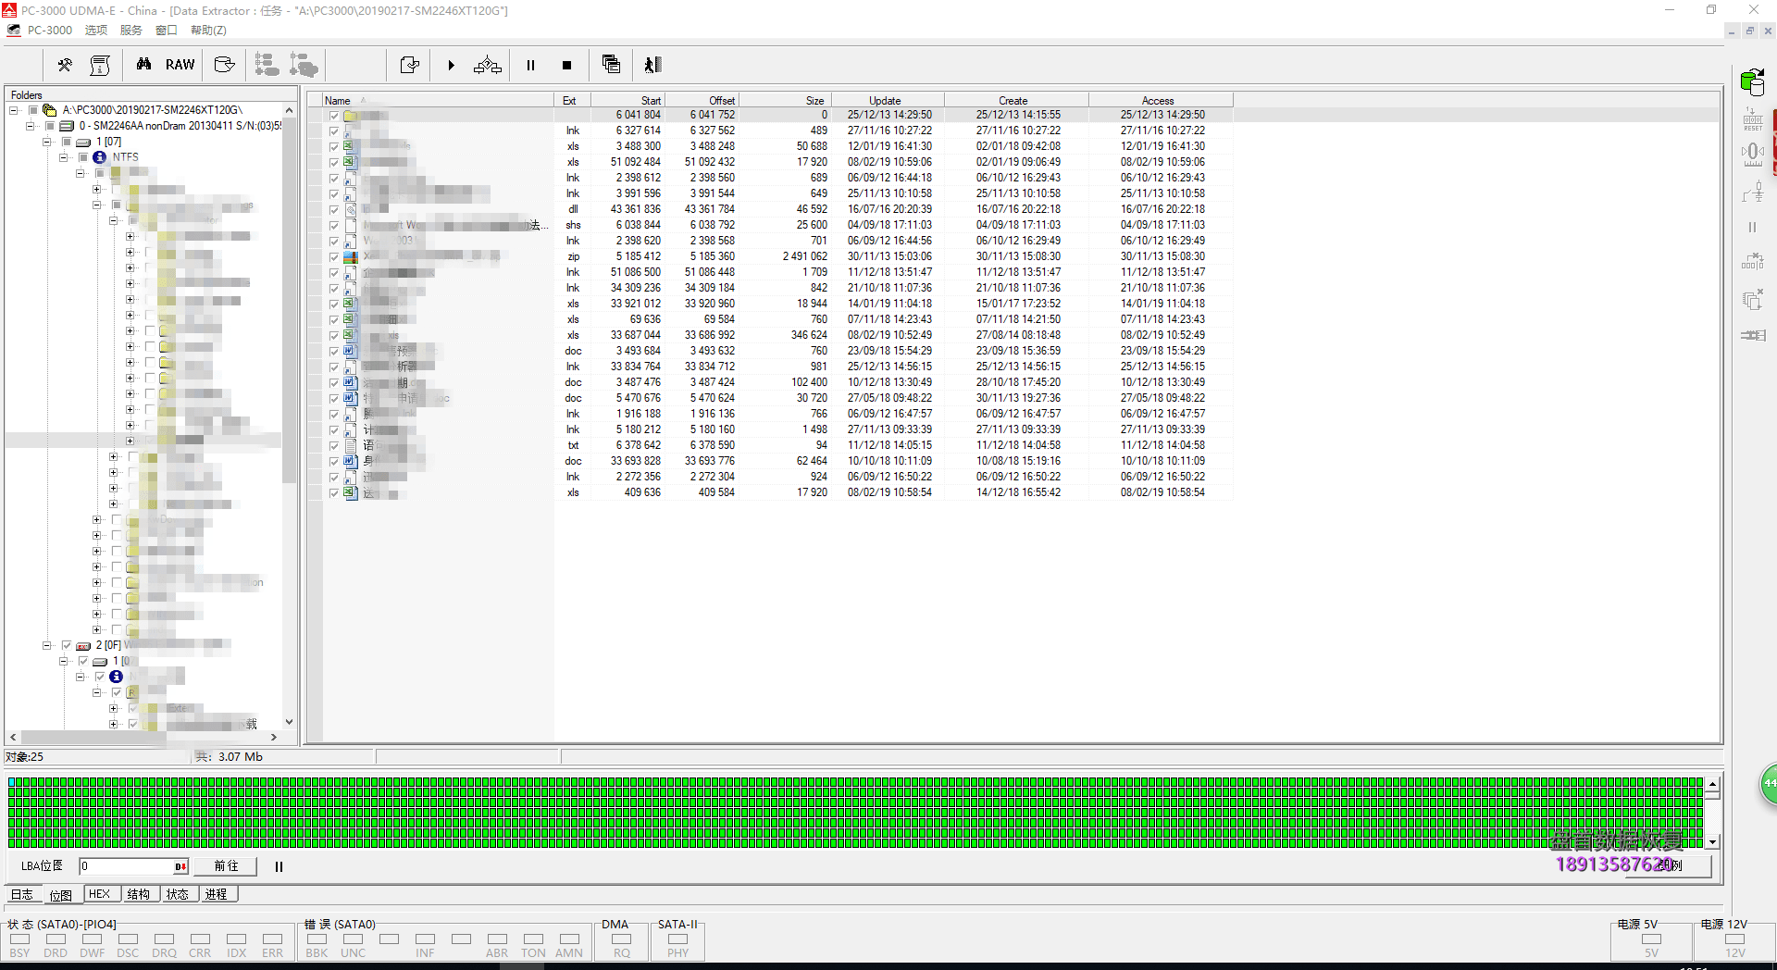Click the running man exit icon
1777x970 pixels.
click(x=653, y=65)
